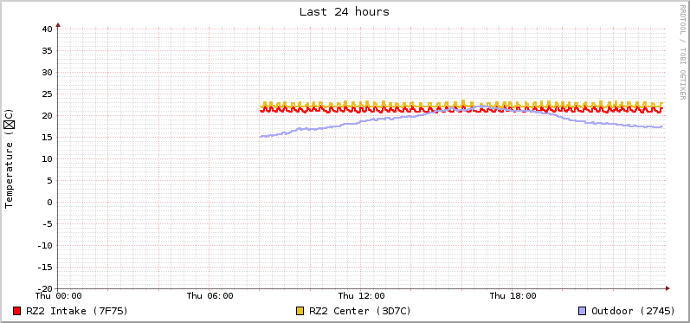Click the Temperature y-axis title
This screenshot has height=323, width=690.
pyautogui.click(x=10, y=158)
